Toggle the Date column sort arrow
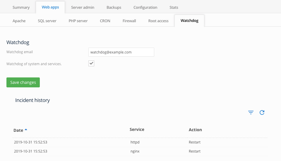 click(x=26, y=129)
